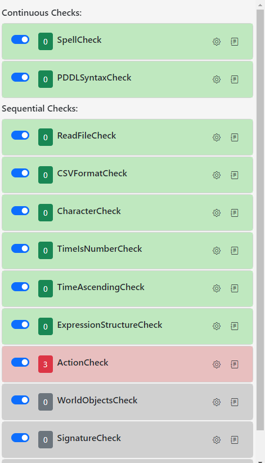The width and height of the screenshot is (265, 463).
Task: Open SignatureCheck log document icon
Action: 234,440
